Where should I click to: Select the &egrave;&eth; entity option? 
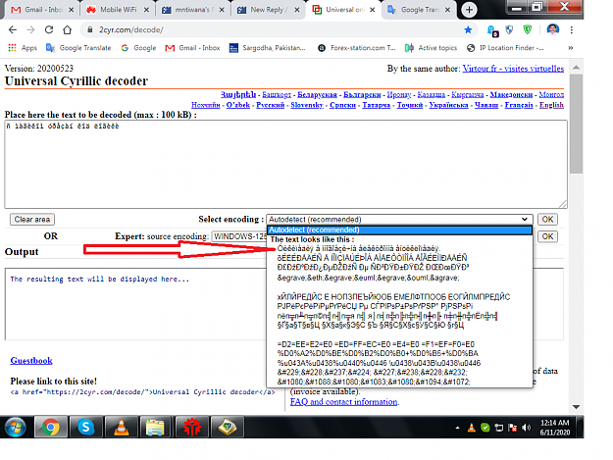pyautogui.click(x=368, y=278)
